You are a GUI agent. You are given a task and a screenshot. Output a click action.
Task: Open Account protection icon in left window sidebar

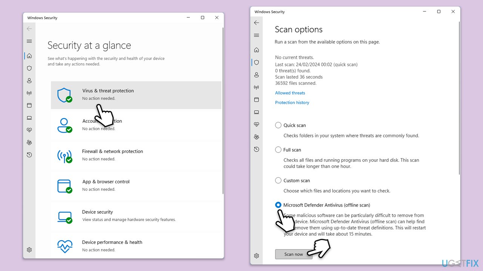[29, 81]
